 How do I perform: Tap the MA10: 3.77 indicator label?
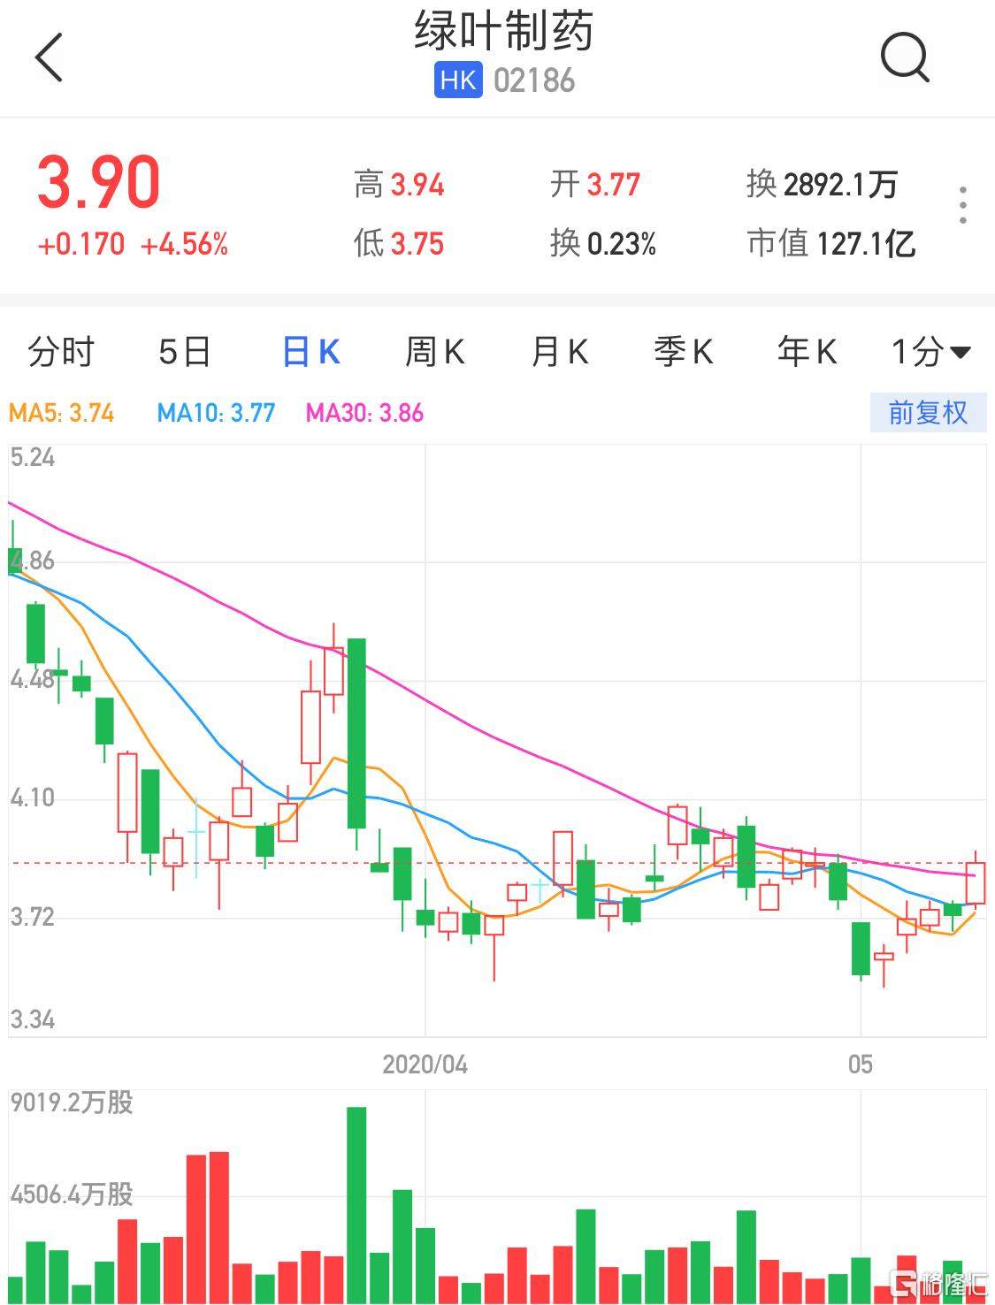[x=216, y=413]
